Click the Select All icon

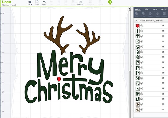80,1
